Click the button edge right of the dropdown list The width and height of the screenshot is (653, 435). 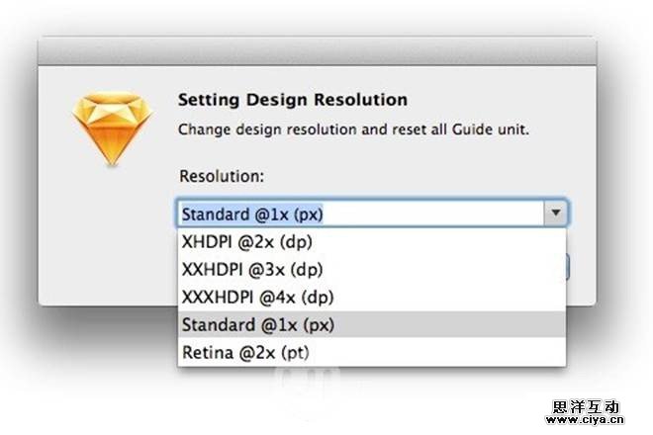point(570,265)
